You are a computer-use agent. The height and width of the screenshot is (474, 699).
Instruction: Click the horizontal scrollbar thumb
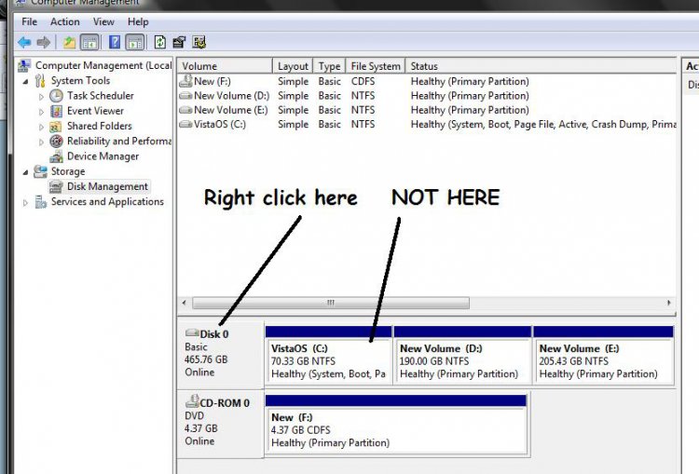[330, 303]
